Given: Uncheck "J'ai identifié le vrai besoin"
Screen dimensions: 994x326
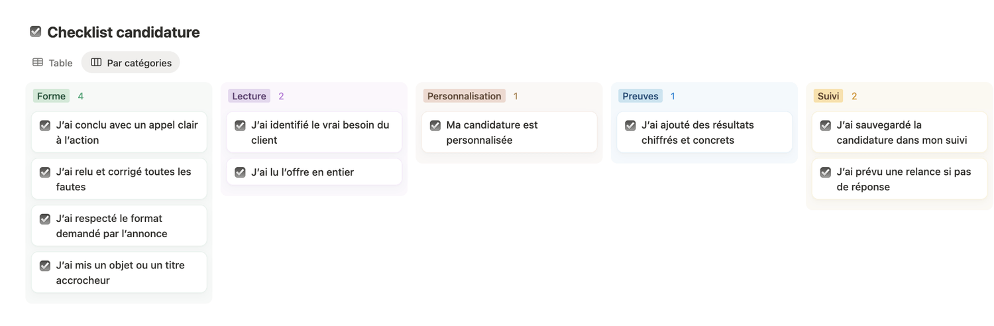Looking at the screenshot, I should [240, 125].
